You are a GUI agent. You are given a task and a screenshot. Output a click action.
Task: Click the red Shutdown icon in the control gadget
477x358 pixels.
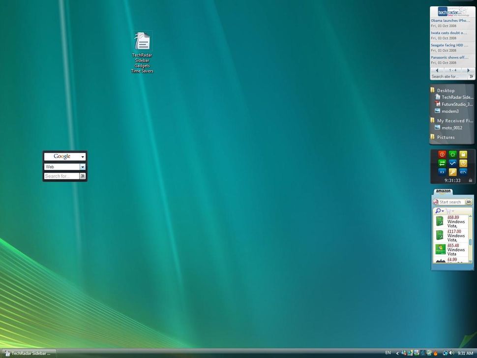[x=442, y=154]
